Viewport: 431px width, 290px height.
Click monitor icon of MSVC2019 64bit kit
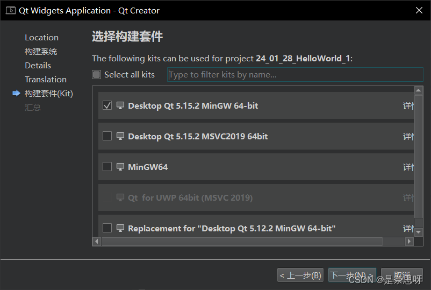pos(120,136)
